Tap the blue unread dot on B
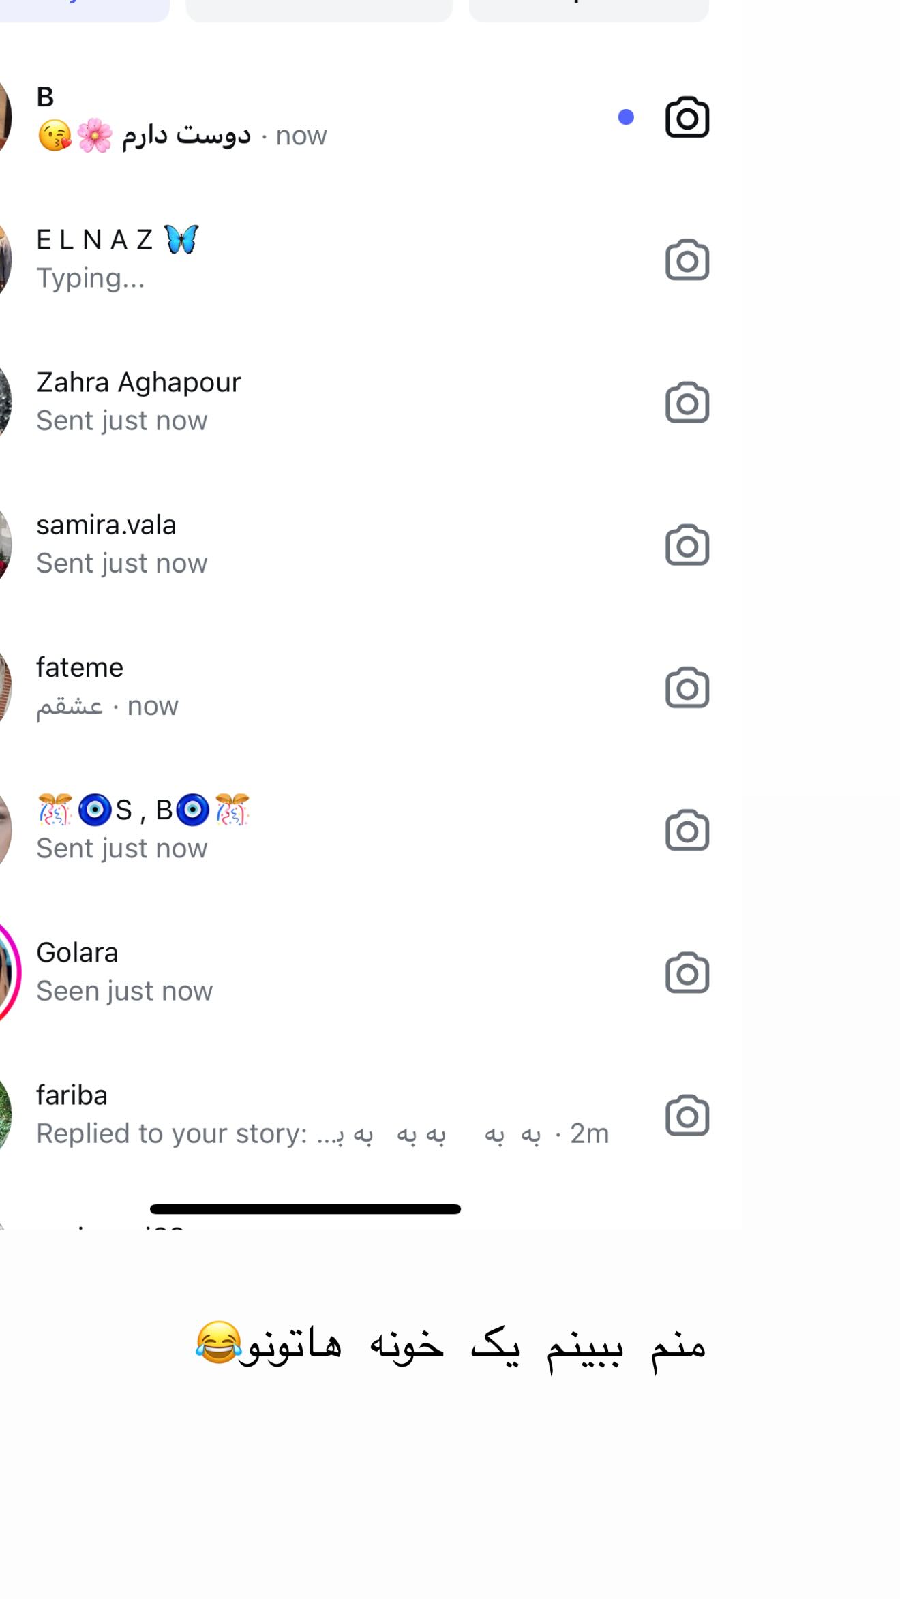Viewport: 900px width, 1599px height. [x=626, y=117]
